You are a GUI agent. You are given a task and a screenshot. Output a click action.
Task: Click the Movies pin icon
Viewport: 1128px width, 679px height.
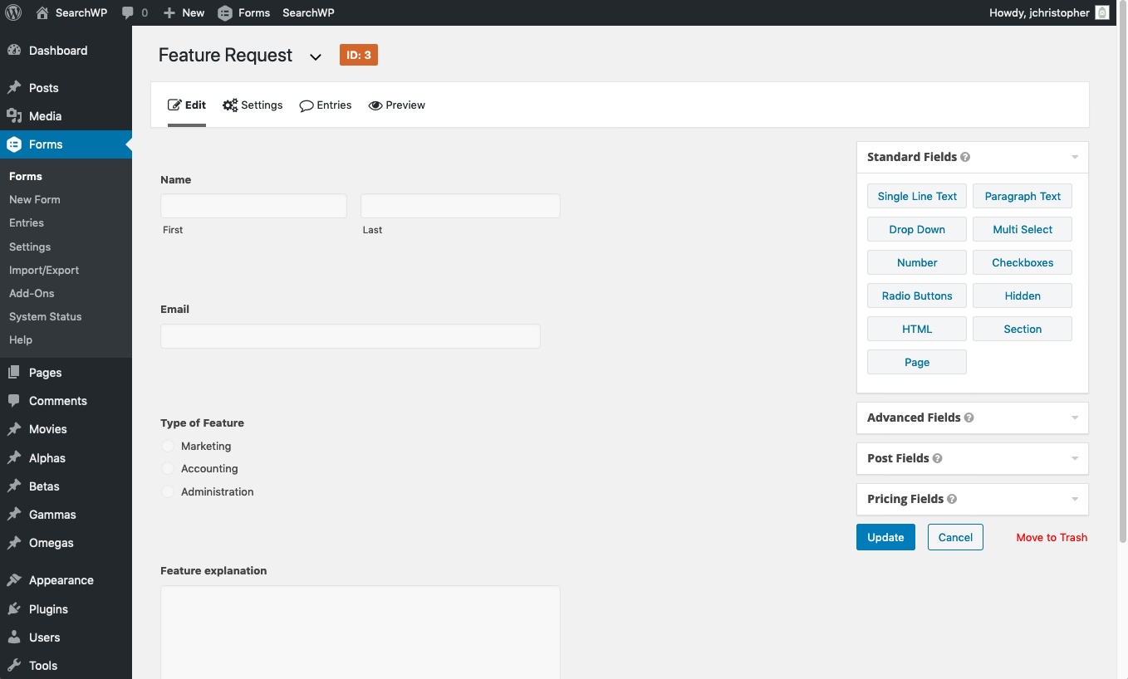click(x=14, y=429)
